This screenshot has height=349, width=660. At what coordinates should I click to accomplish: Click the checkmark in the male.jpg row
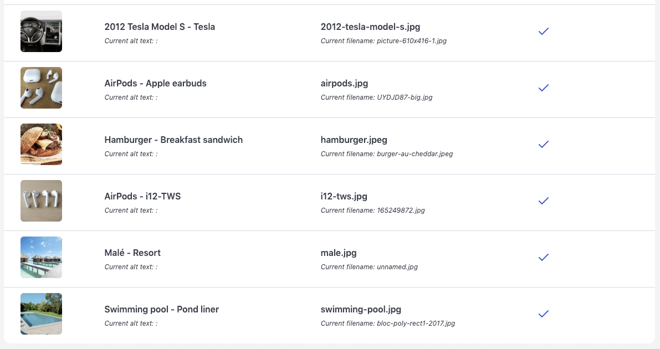(544, 257)
